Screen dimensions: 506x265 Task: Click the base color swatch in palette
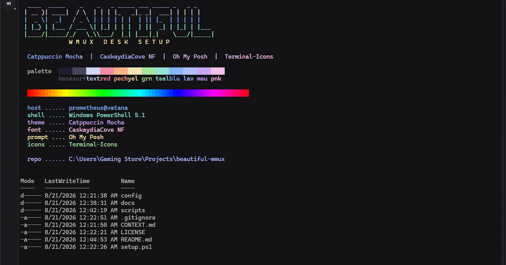[65, 71]
